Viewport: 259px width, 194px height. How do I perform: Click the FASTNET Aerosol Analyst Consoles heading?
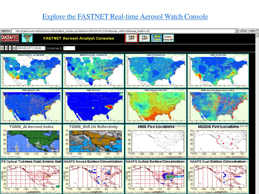79,38
